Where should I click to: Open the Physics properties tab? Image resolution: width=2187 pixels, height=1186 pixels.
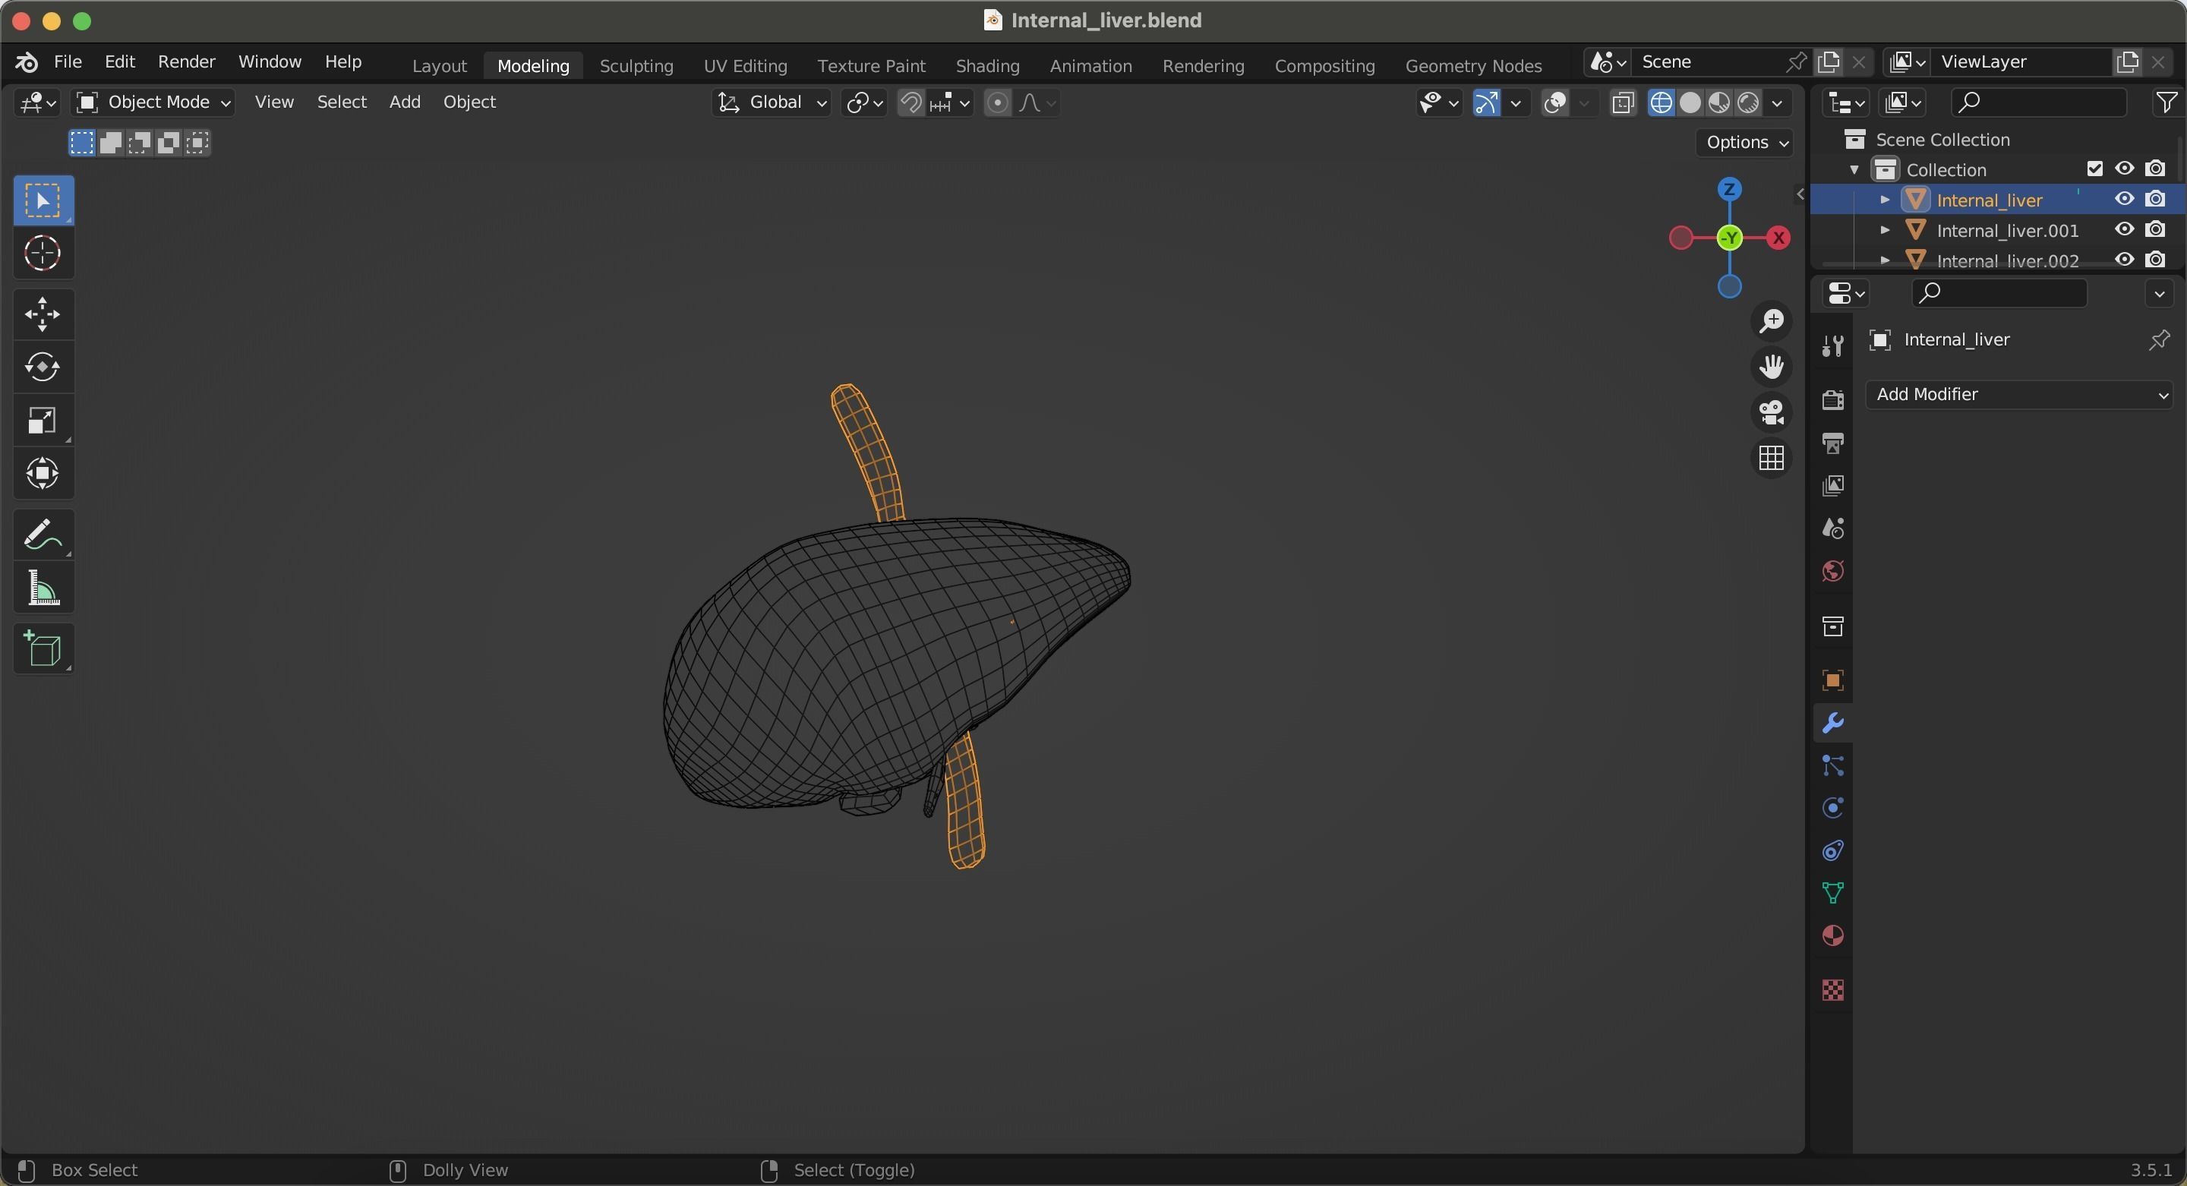(x=1832, y=808)
